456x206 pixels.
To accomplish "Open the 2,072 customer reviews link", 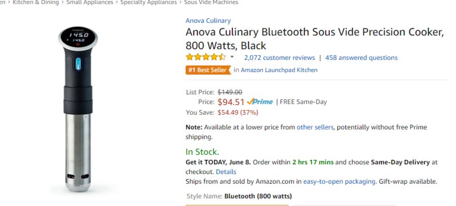I will coord(280,58).
